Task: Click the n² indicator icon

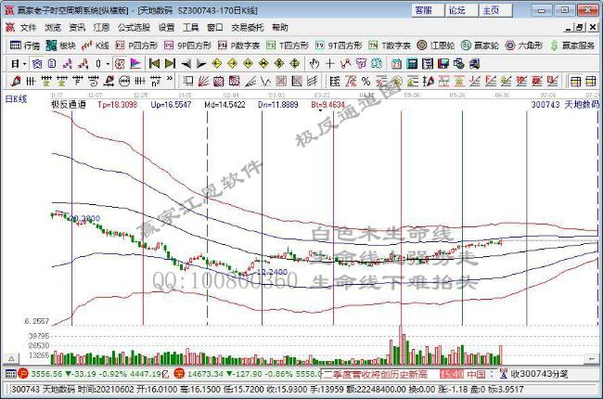Action: 155,81
